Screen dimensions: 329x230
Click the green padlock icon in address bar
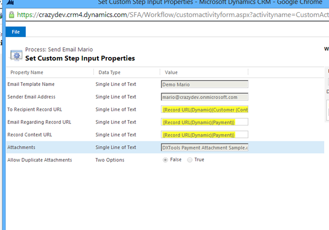[13, 15]
